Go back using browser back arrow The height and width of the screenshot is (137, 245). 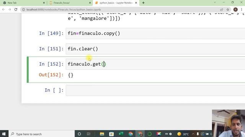pyautogui.click(x=3, y=10)
